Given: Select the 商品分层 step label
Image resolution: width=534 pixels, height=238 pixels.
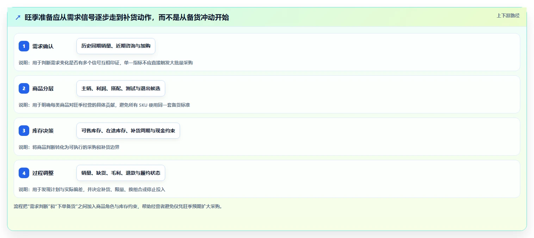Looking at the screenshot, I should click(x=43, y=88).
